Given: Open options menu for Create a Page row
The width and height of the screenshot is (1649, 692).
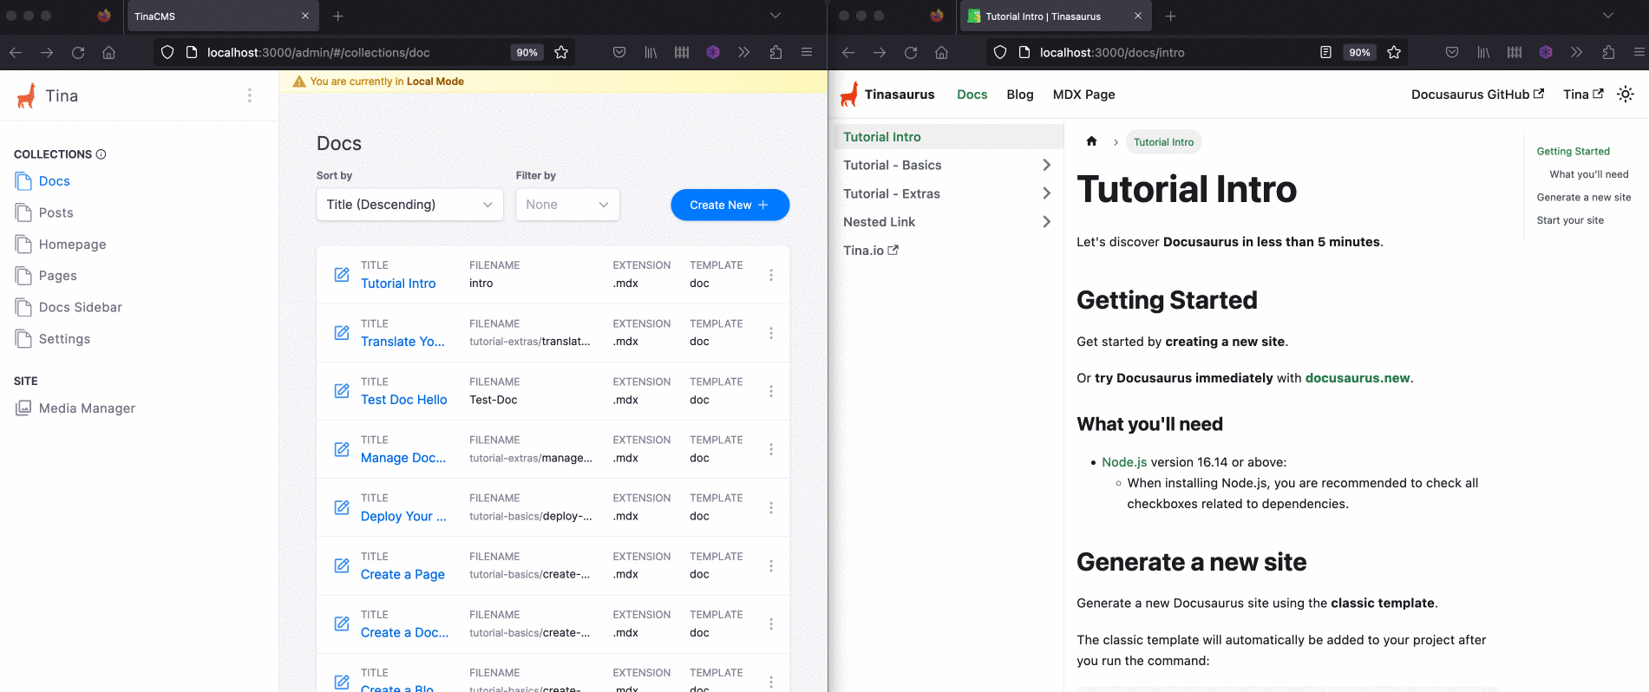Looking at the screenshot, I should (770, 565).
